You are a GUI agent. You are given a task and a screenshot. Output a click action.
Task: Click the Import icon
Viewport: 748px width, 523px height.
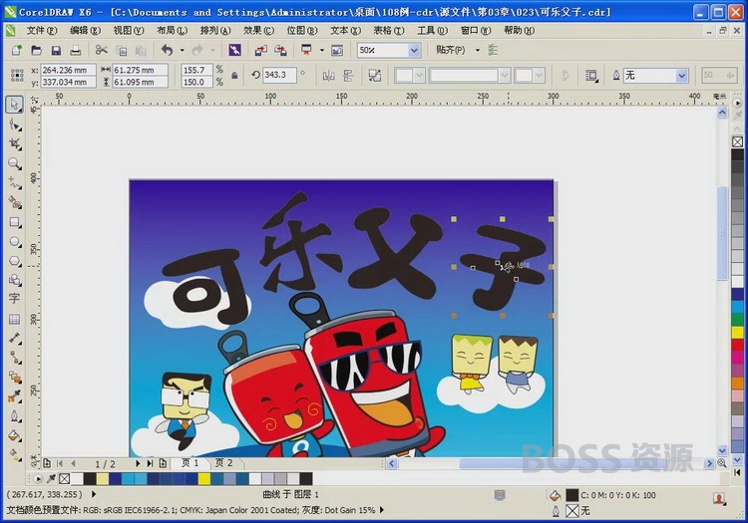pyautogui.click(x=261, y=50)
